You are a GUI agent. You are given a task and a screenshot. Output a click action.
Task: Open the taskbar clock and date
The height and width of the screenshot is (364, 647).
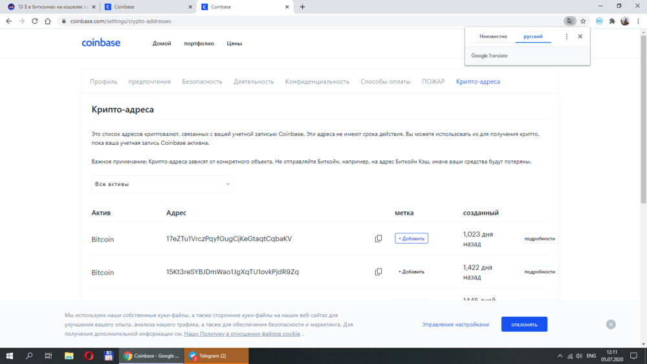(x=612, y=356)
